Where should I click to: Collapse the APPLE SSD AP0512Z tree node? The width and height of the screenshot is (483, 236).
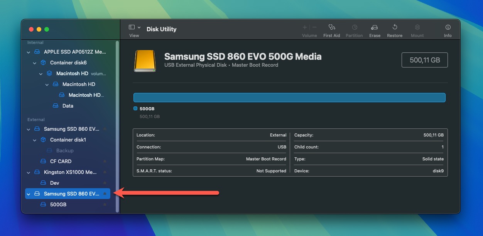(x=28, y=52)
